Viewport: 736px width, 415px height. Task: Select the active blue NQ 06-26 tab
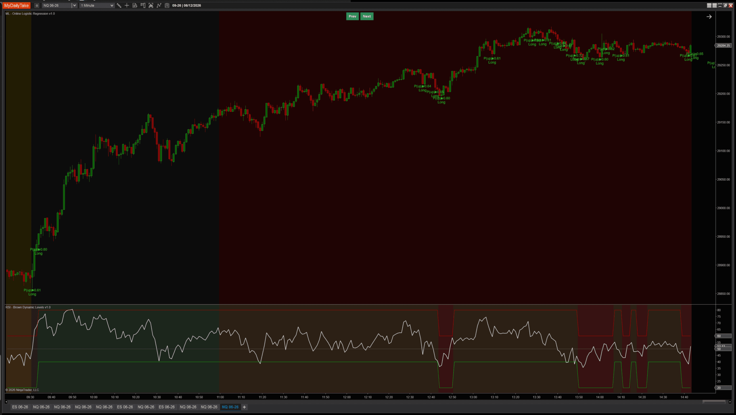(230, 407)
